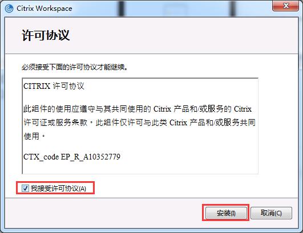The image size is (303, 233).
Task: Click the word Citrix ending the first paragraph line
Action: 243,109
